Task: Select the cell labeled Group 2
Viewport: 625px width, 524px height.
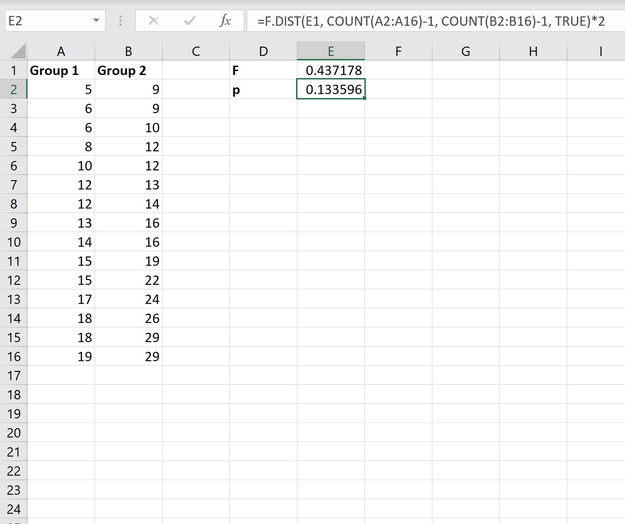Action: pyautogui.click(x=128, y=70)
